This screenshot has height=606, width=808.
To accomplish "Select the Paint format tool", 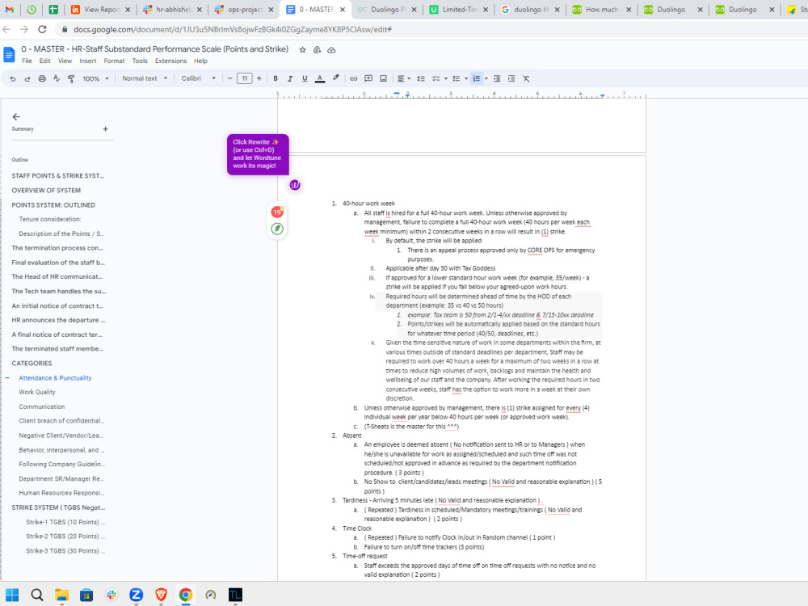I will pyautogui.click(x=71, y=79).
